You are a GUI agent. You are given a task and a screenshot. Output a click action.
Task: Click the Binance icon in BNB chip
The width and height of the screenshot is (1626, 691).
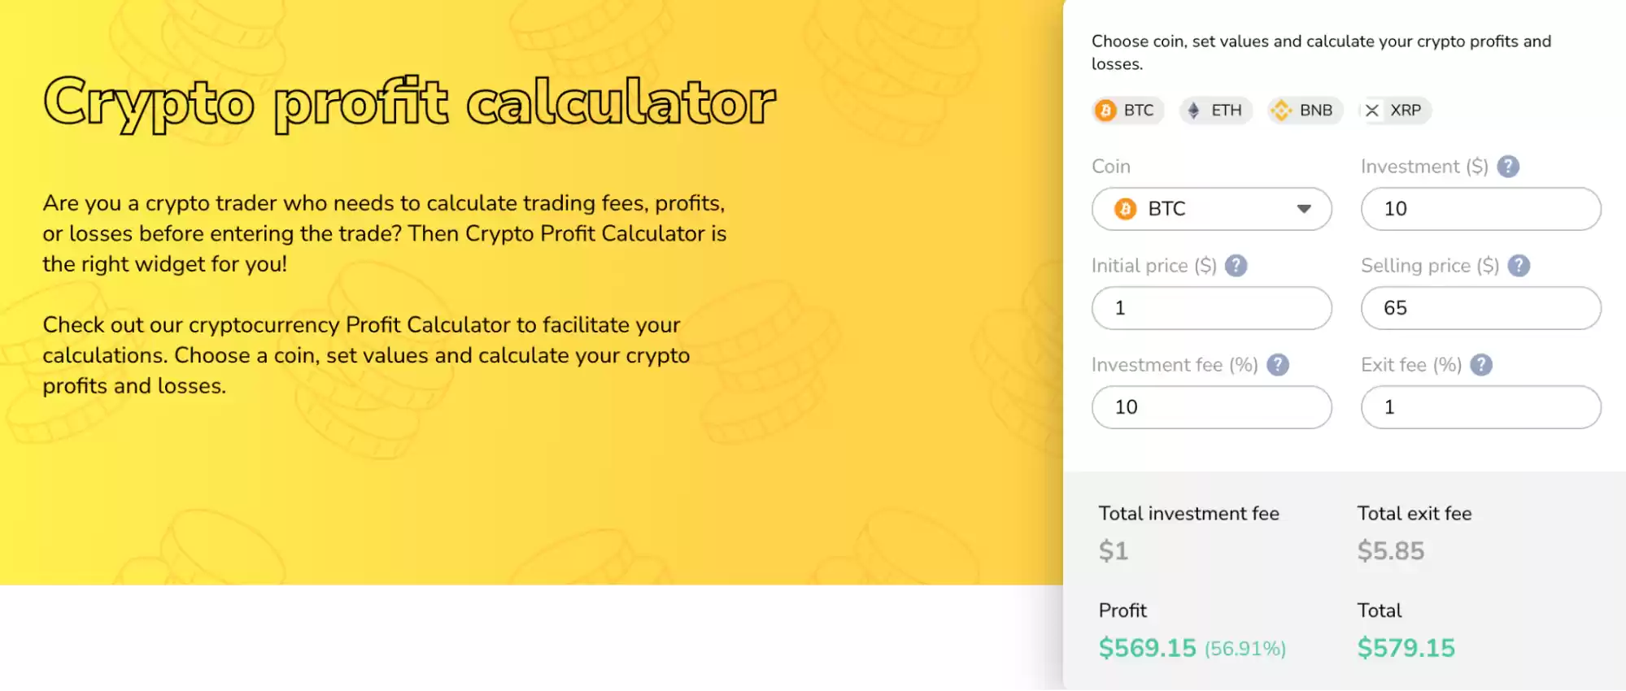[1281, 111]
